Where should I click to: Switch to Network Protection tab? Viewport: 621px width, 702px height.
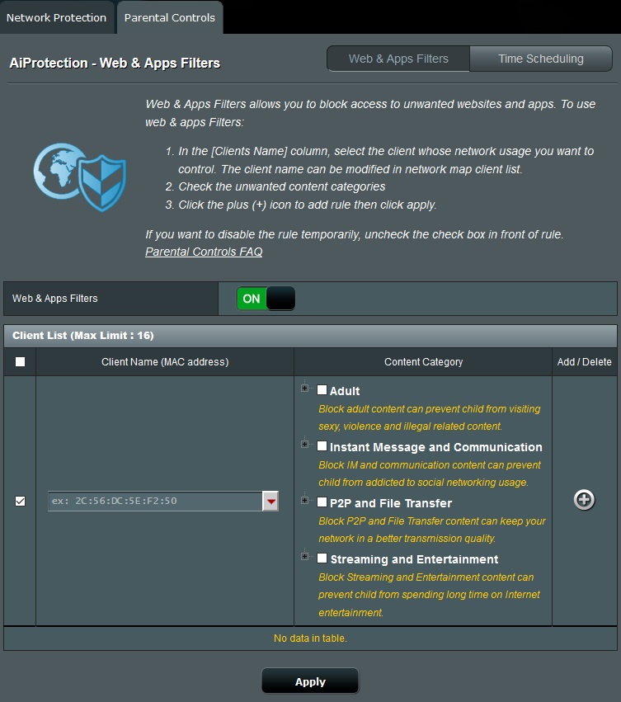(56, 18)
